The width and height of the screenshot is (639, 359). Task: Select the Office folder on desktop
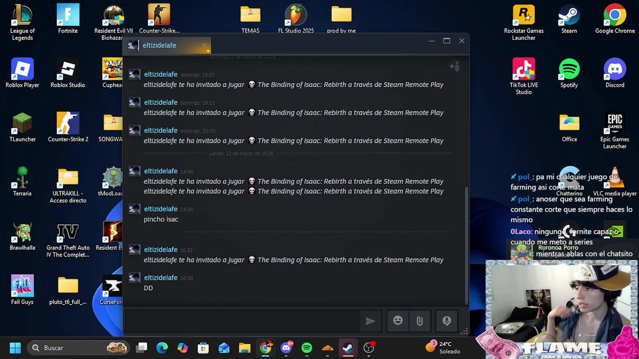(x=569, y=128)
